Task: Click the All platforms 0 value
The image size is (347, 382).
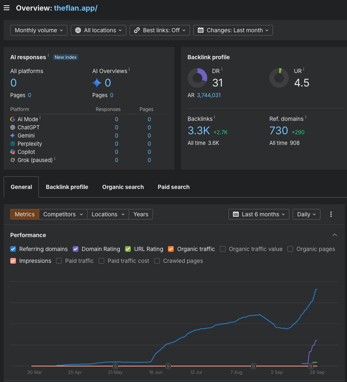Action: [x=13, y=83]
